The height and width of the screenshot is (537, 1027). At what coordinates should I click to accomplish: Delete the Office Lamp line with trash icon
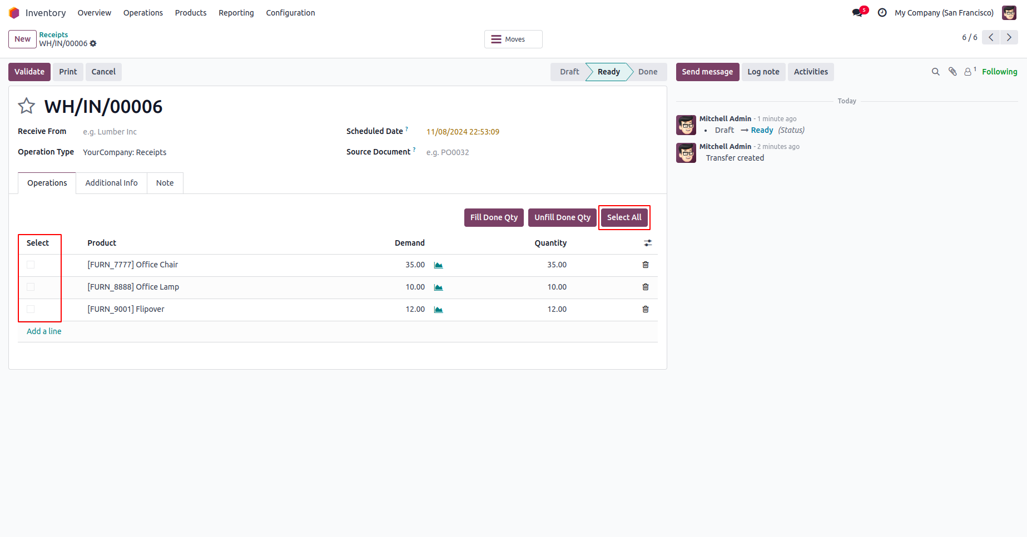646,287
